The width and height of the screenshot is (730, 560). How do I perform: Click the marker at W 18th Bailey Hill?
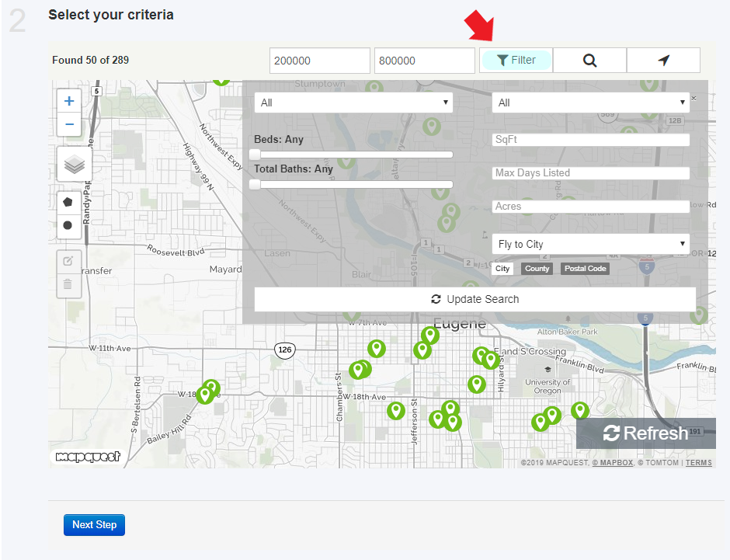click(x=205, y=395)
